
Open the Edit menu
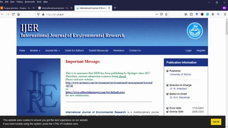click(x=6, y=2)
